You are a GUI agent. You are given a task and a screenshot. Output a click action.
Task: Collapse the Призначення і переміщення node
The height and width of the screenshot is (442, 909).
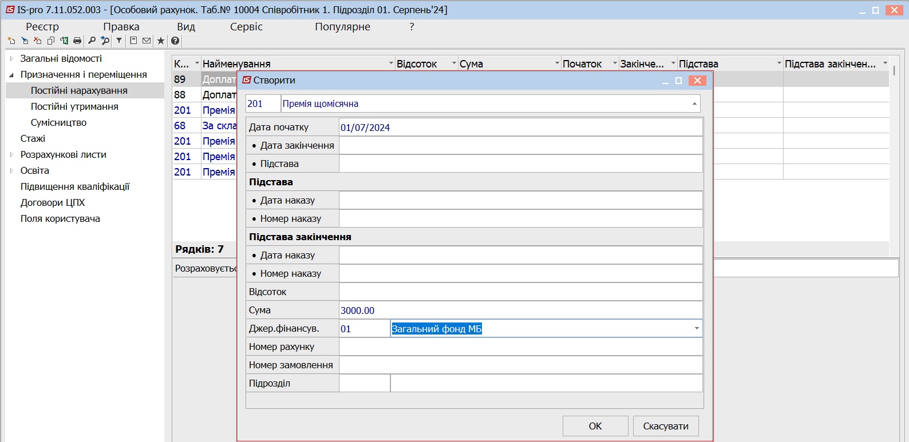(11, 74)
